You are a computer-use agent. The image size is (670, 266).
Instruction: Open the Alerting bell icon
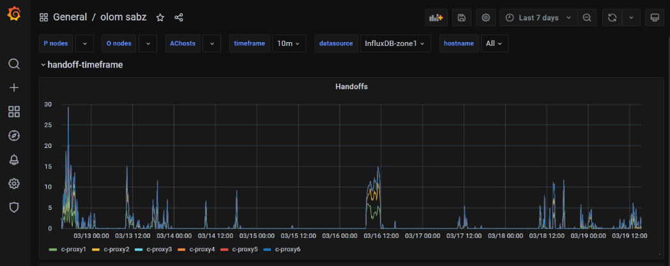point(14,159)
